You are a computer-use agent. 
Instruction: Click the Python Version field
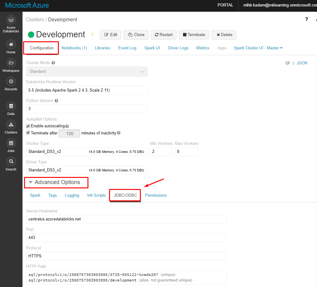(x=87, y=109)
